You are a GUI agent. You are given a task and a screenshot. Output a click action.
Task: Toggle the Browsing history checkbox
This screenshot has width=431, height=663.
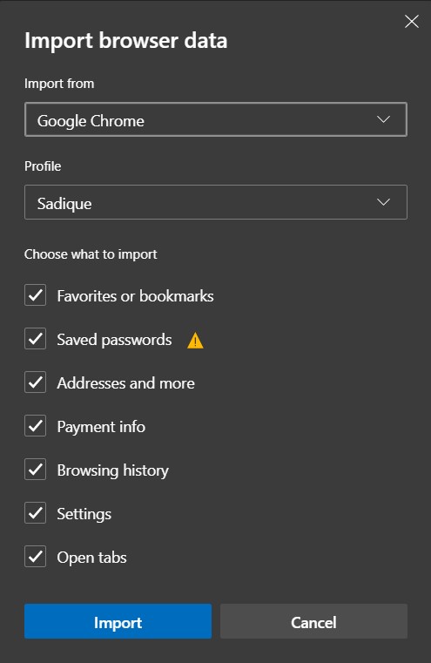(x=35, y=469)
